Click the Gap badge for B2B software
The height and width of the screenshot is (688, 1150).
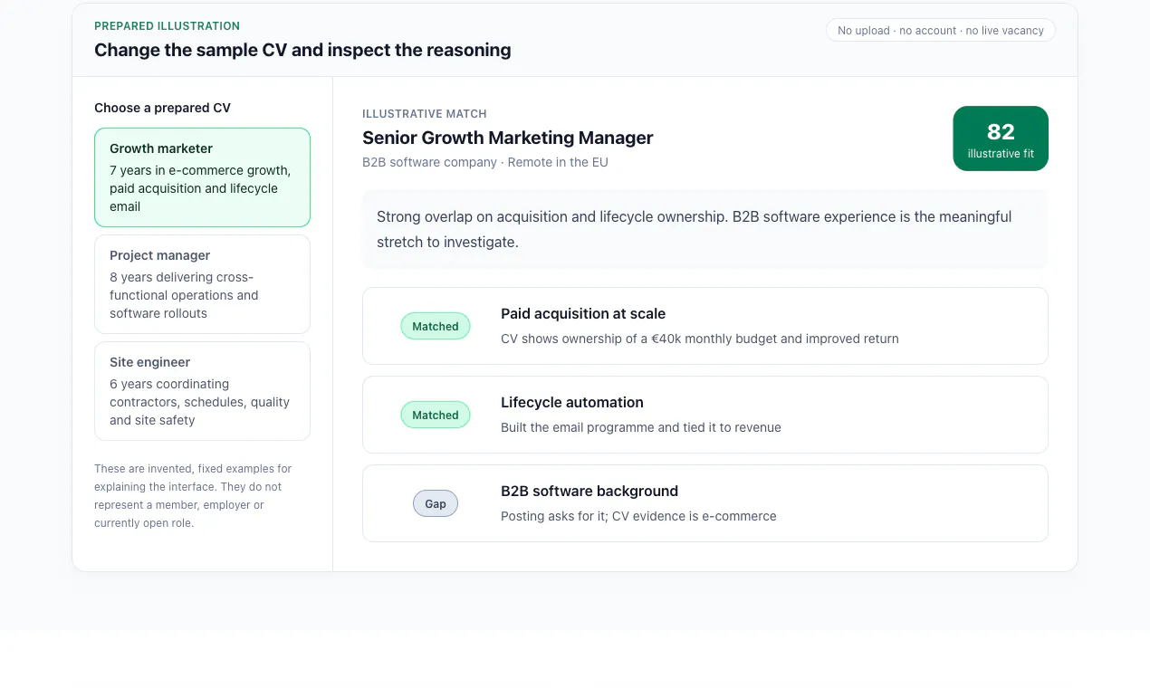coord(436,503)
